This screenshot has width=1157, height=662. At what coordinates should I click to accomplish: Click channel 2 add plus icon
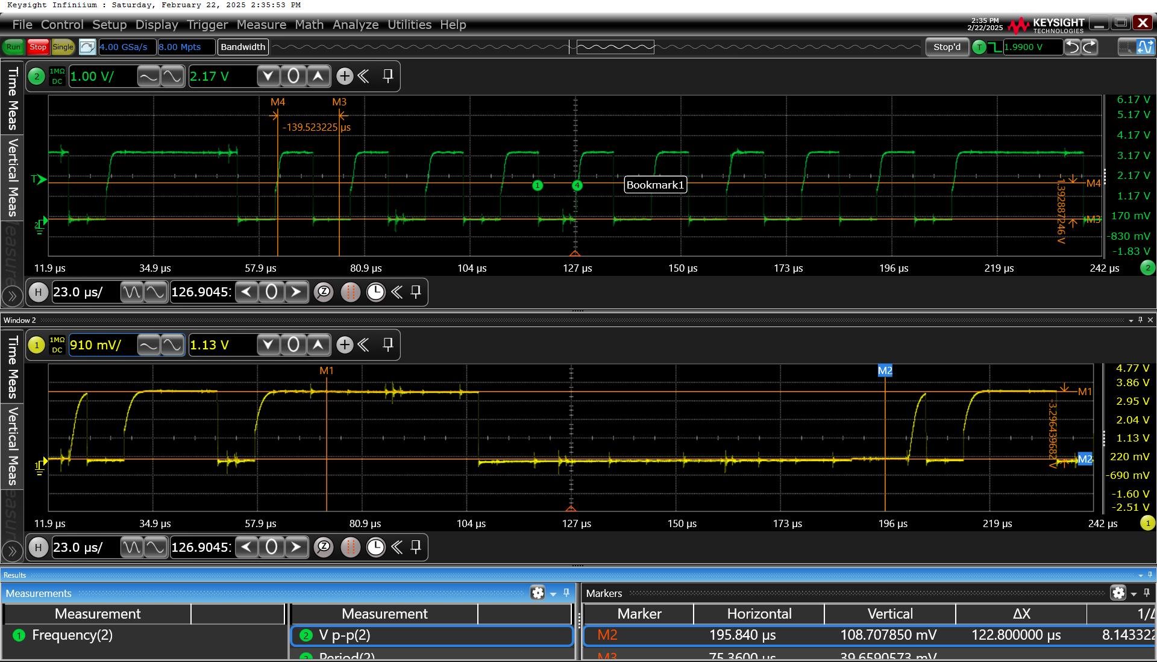pyautogui.click(x=344, y=76)
